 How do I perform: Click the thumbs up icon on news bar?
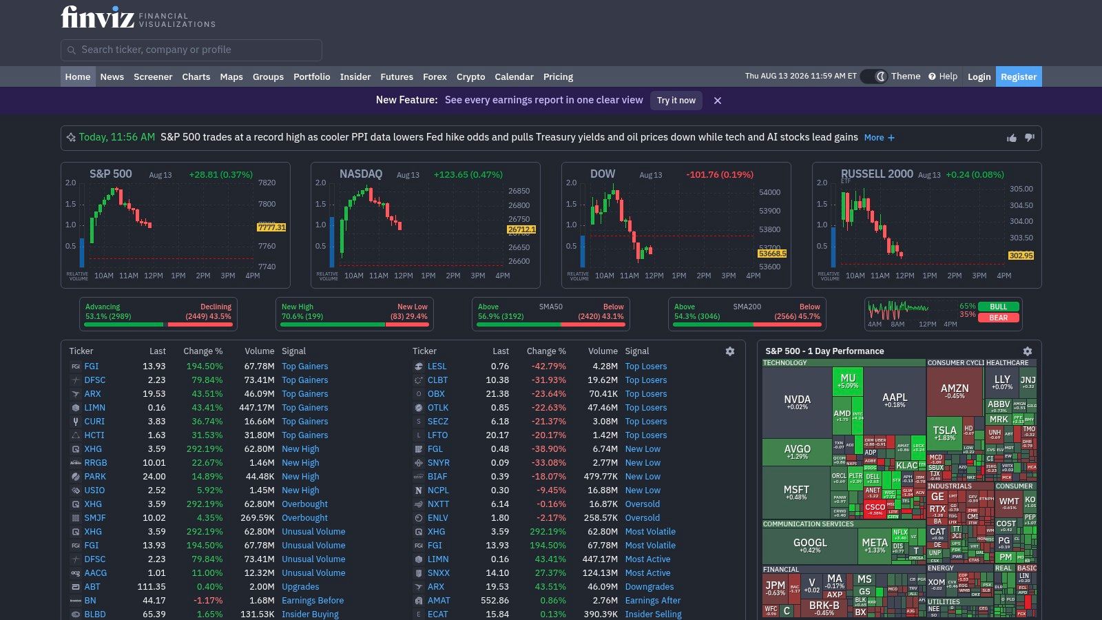pos(1012,138)
